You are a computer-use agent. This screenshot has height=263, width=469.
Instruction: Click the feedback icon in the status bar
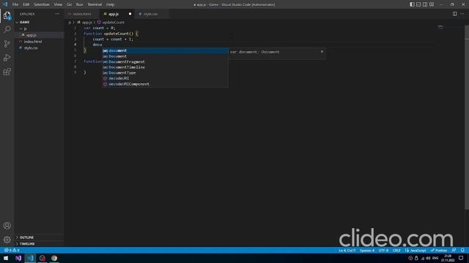pyautogui.click(x=454, y=250)
